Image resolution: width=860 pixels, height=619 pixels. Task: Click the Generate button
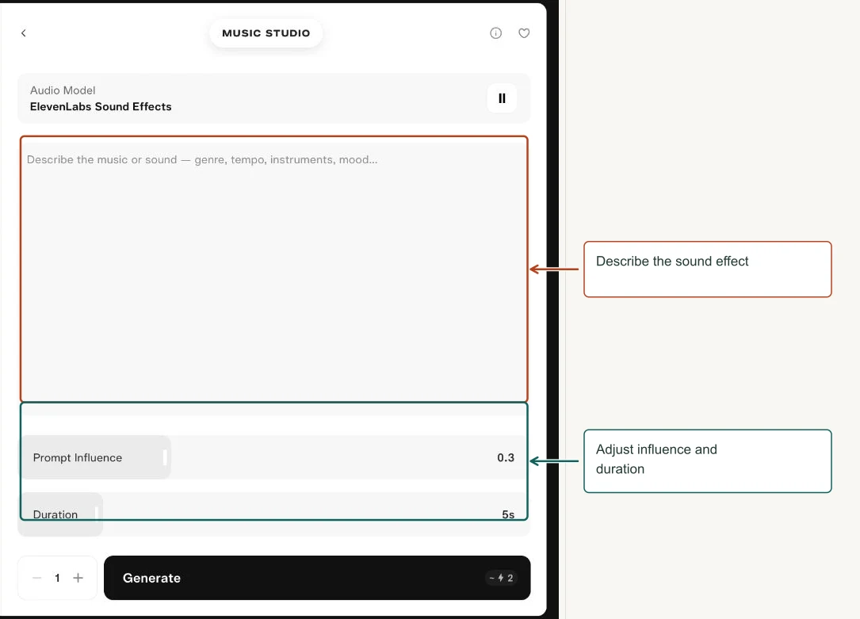(x=317, y=578)
